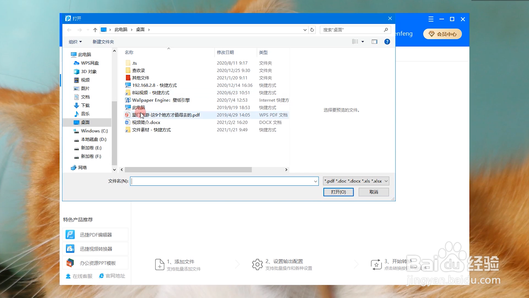Expand the file type filter dropdown
Image resolution: width=529 pixels, height=298 pixels.
386,181
